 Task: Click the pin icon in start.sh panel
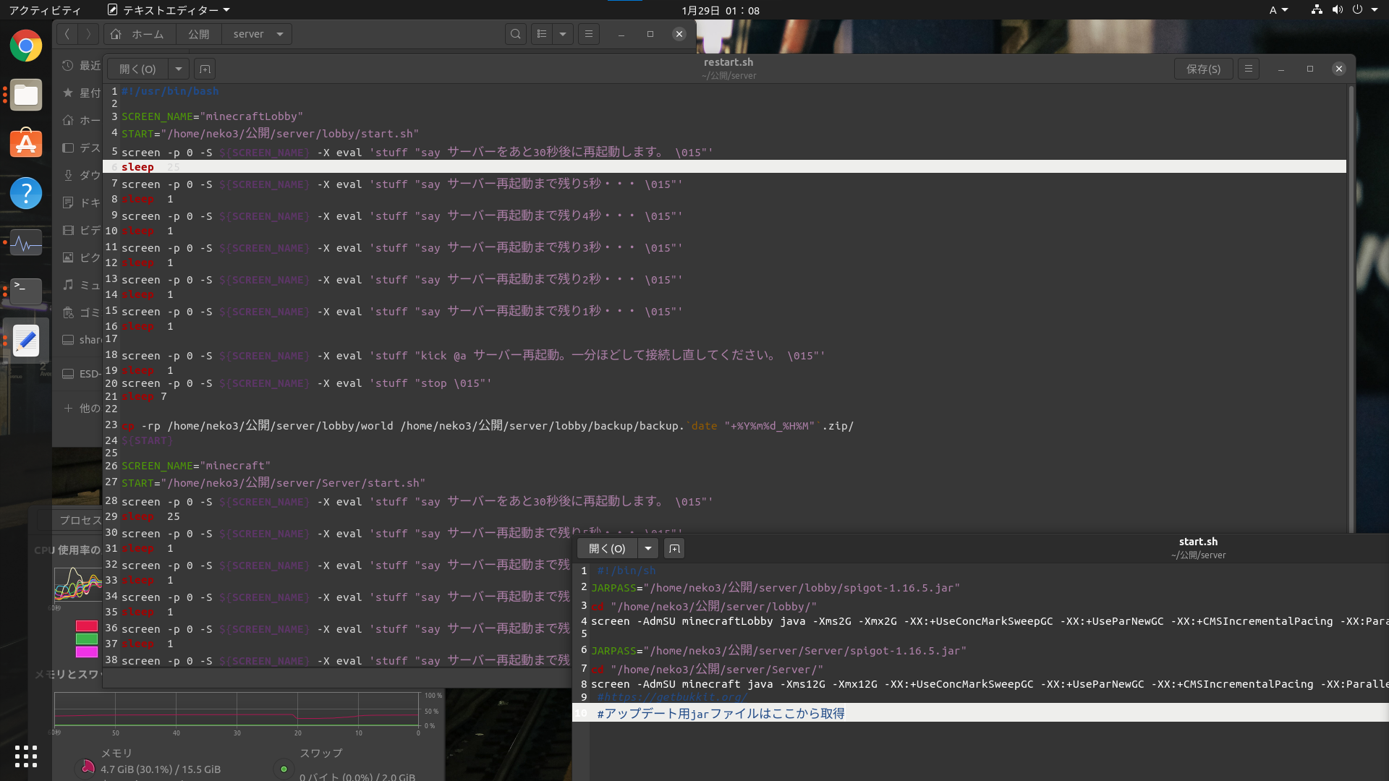[674, 548]
